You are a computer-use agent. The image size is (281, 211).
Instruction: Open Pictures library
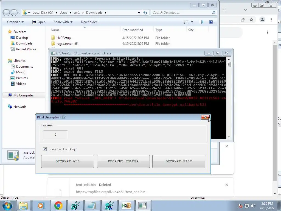[22, 78]
